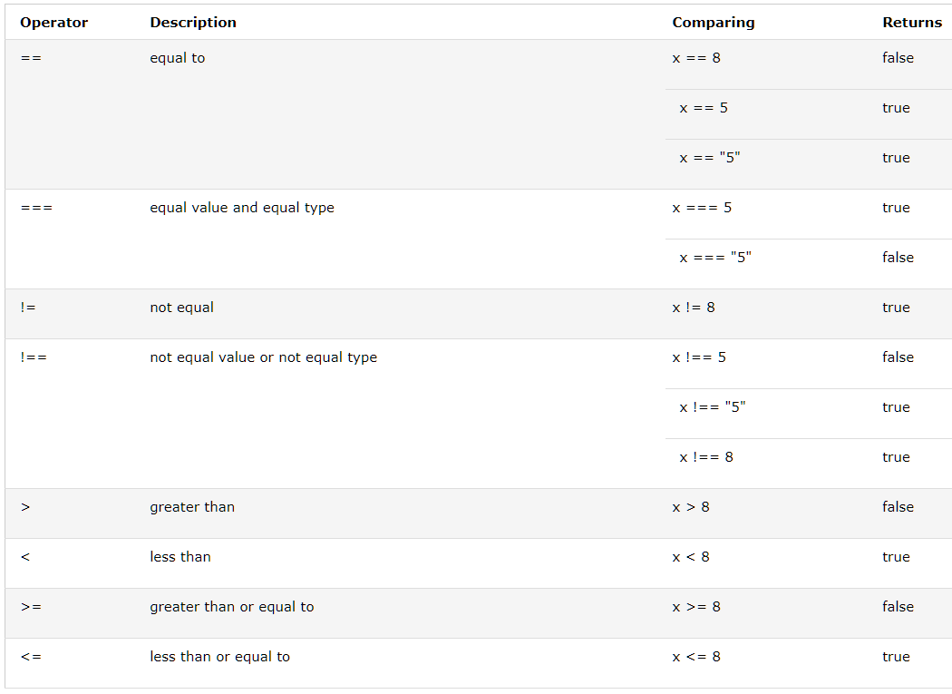Select the x == "5" comparison example
Image resolution: width=952 pixels, height=694 pixels.
click(710, 157)
